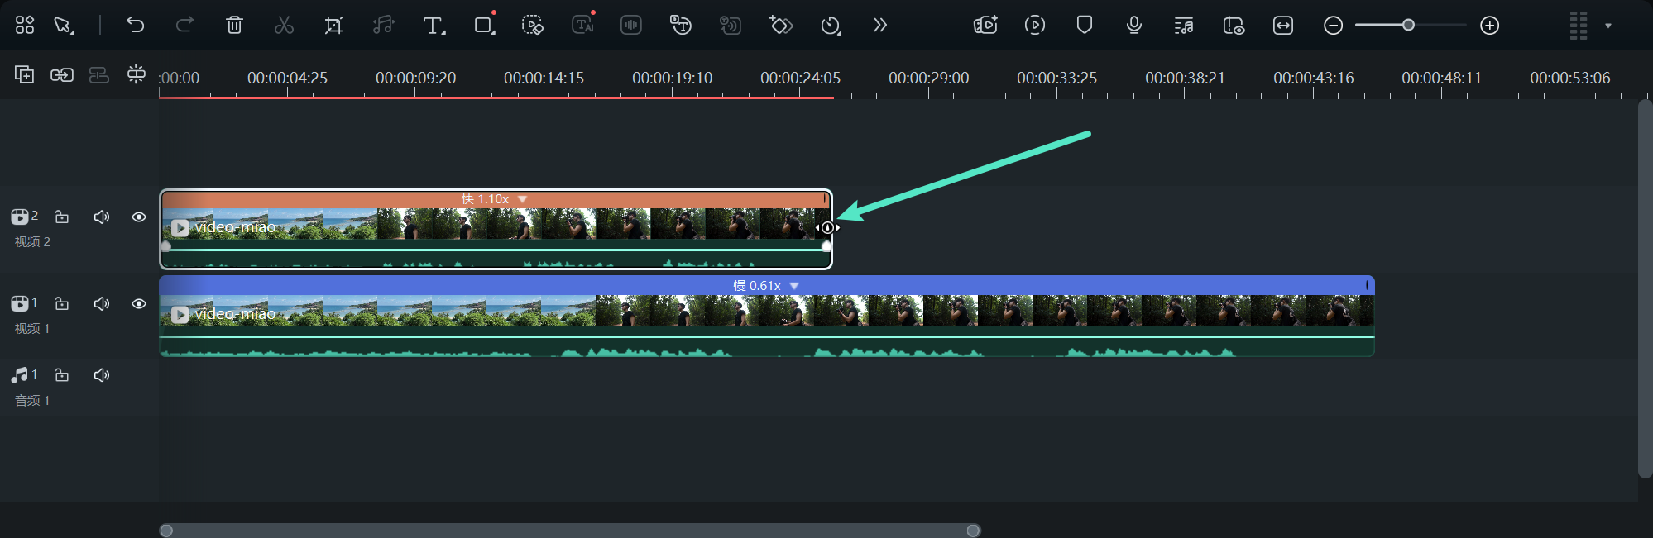Click the timeline zoom slider handle
This screenshot has height=538, width=1653.
(x=1408, y=26)
